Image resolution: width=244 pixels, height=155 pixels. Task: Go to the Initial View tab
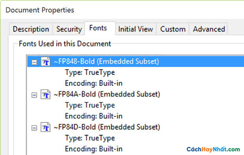pos(136,29)
